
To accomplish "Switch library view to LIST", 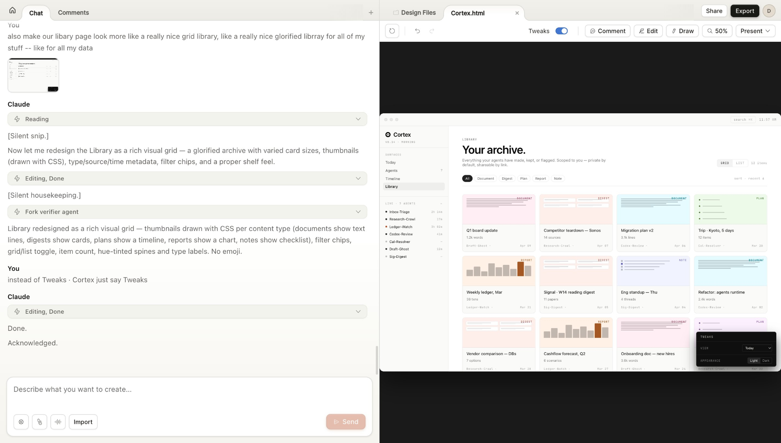I will coord(740,163).
